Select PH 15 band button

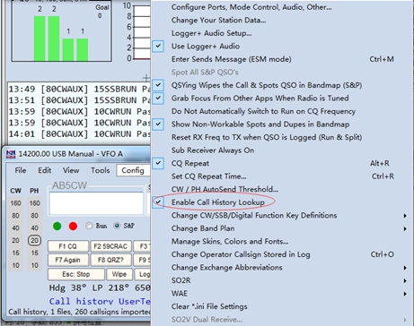[34, 253]
